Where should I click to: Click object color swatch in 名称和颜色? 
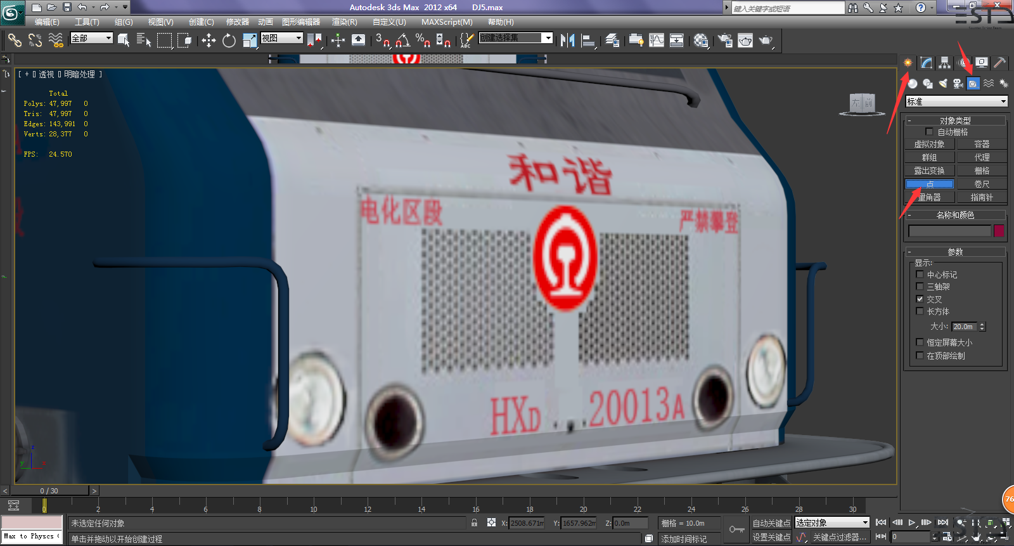tap(999, 231)
